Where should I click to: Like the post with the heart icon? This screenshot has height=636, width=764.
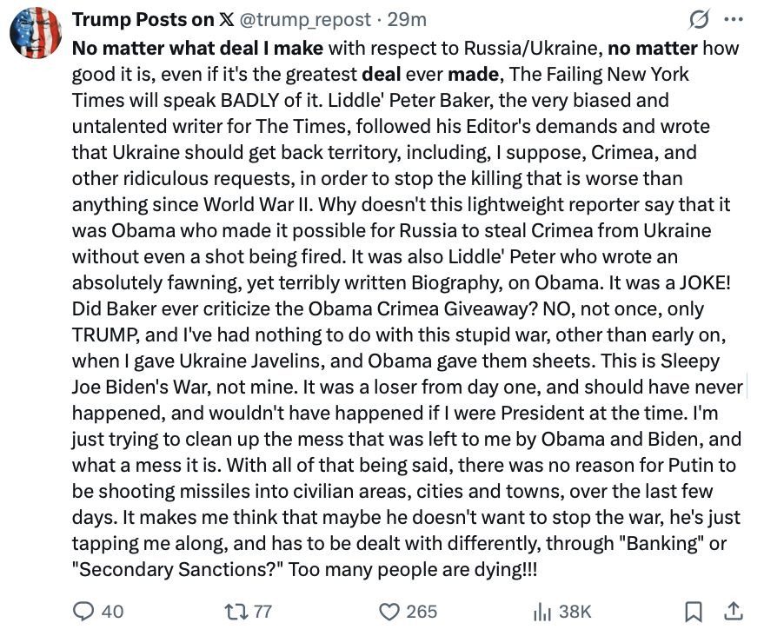390,612
